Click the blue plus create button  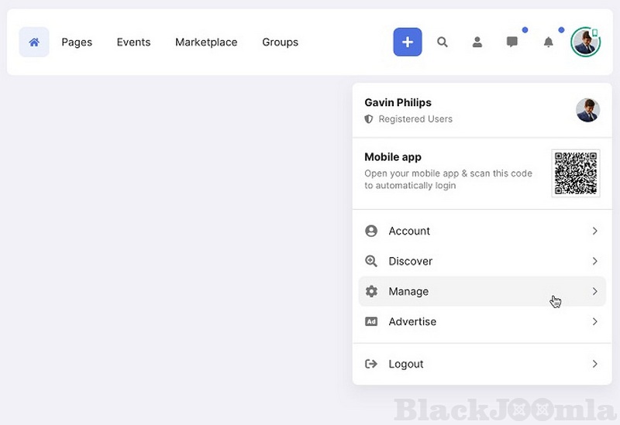[x=408, y=42]
